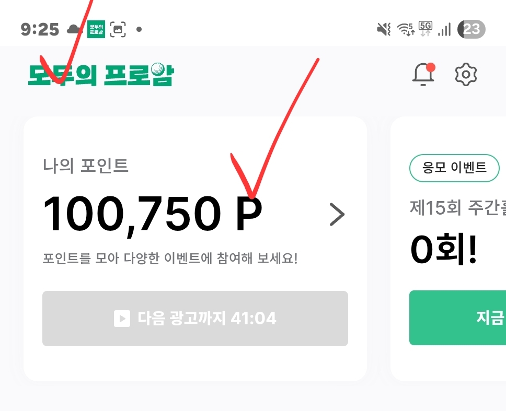Tap the 0회! entry count

tap(443, 249)
